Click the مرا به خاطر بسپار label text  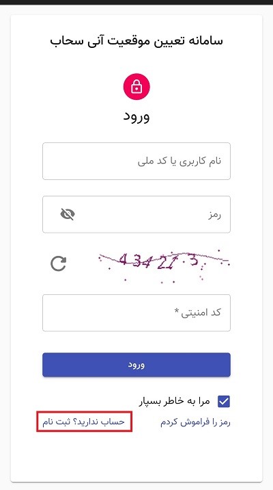click(175, 402)
